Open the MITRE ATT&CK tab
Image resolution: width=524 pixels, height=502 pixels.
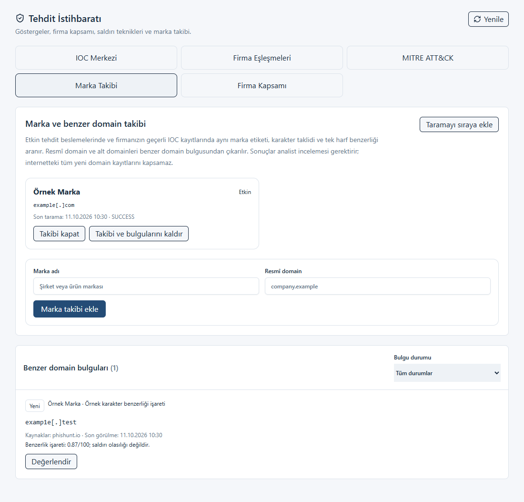428,58
